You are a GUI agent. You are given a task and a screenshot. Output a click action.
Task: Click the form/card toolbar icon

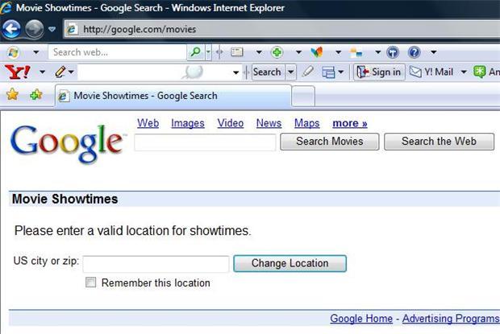tap(237, 52)
